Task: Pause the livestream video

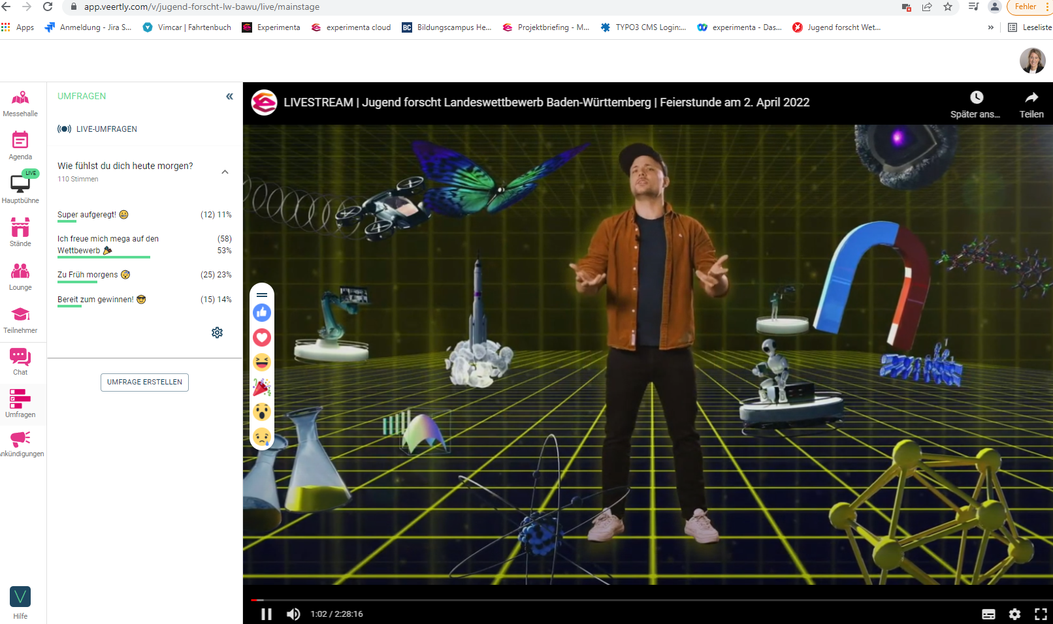Action: (267, 614)
